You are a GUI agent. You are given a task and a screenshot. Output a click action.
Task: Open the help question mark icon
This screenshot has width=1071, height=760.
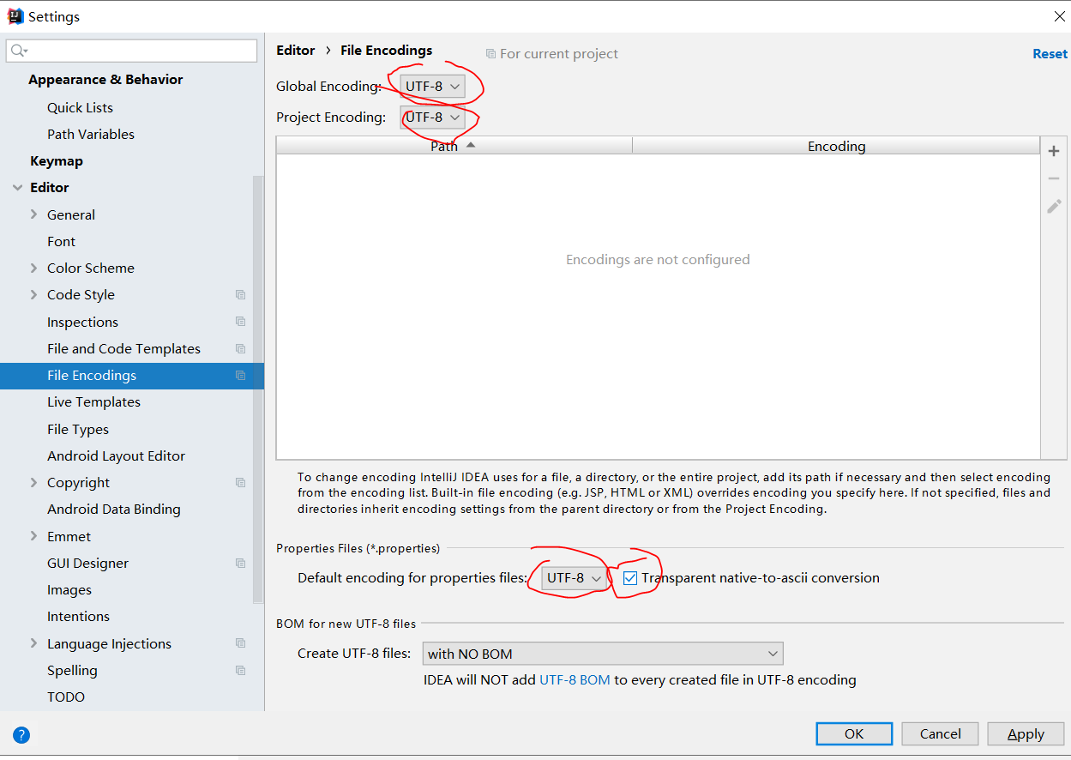point(21,734)
